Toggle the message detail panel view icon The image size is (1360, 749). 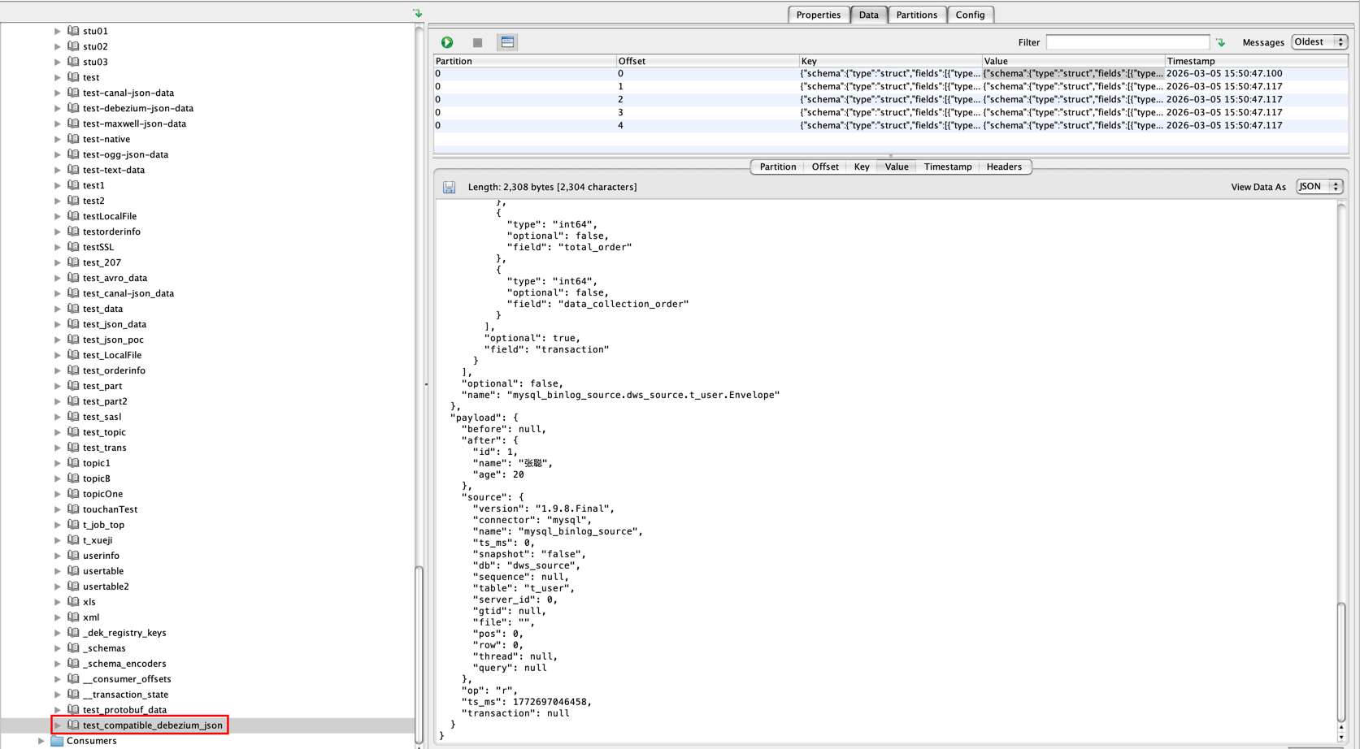pyautogui.click(x=507, y=42)
